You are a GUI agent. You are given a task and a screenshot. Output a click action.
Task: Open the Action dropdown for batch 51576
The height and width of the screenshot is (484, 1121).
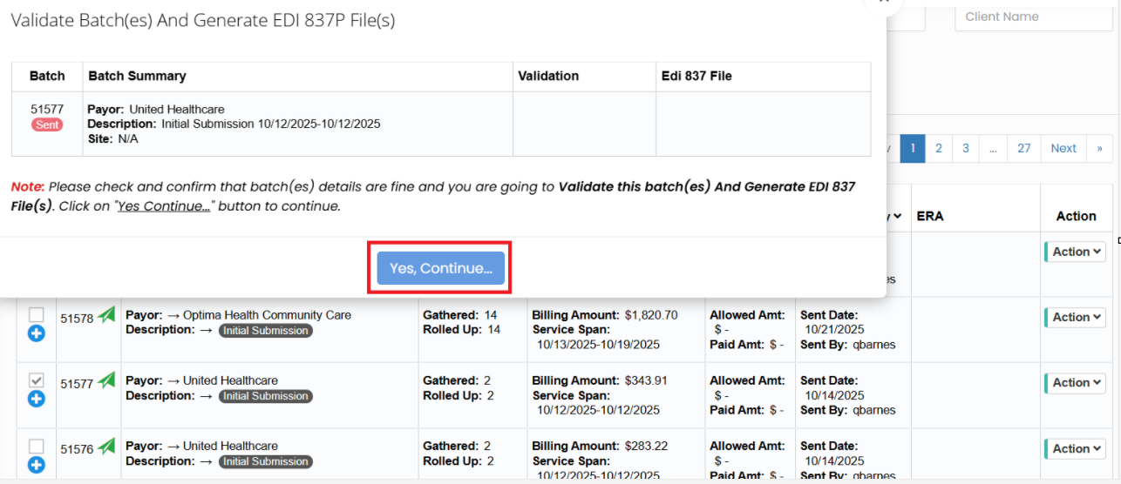tap(1076, 449)
